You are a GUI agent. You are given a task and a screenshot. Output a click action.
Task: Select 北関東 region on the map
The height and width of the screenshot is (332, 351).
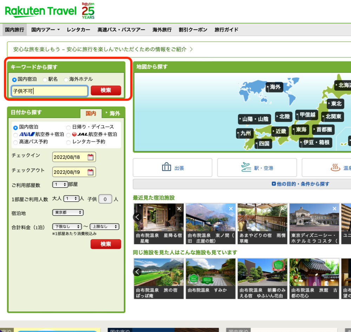[332, 117]
